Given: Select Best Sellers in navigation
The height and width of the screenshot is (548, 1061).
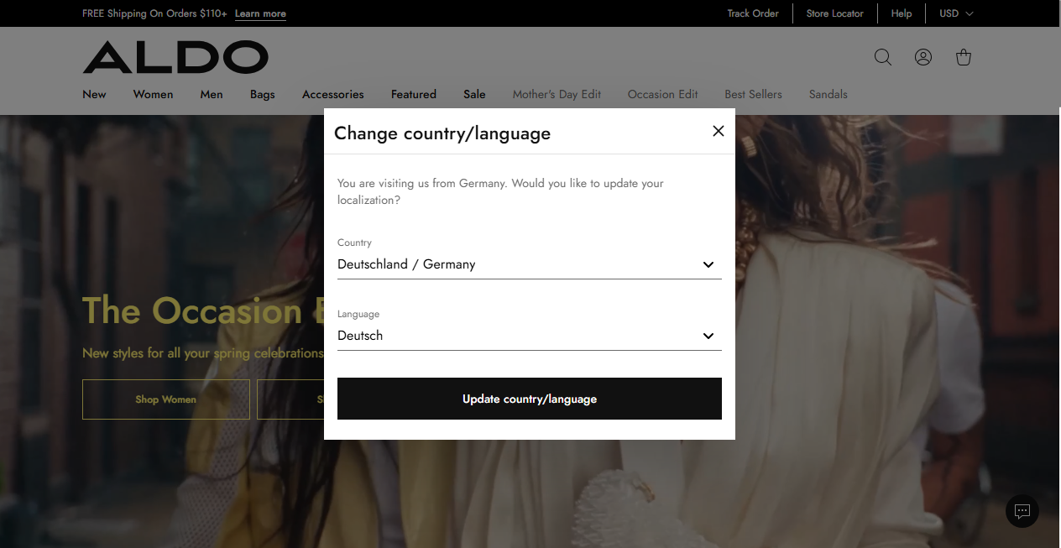Looking at the screenshot, I should pos(753,95).
